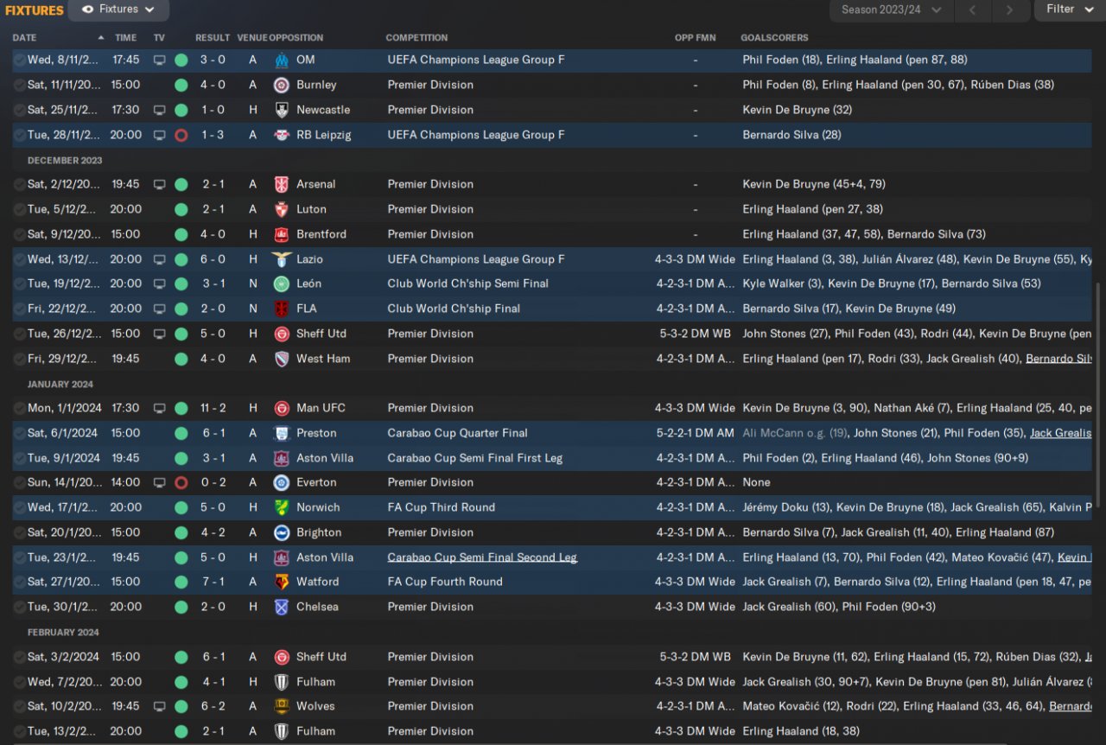Image resolution: width=1106 pixels, height=745 pixels.
Task: Open the Preston club crest
Action: 281,433
